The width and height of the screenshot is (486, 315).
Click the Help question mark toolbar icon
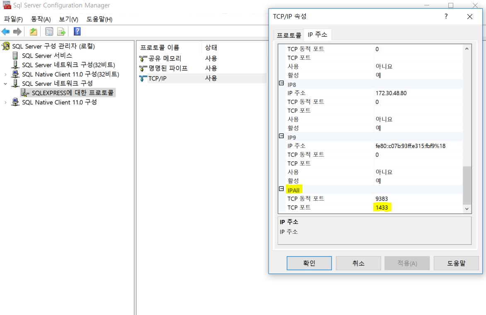click(x=77, y=31)
